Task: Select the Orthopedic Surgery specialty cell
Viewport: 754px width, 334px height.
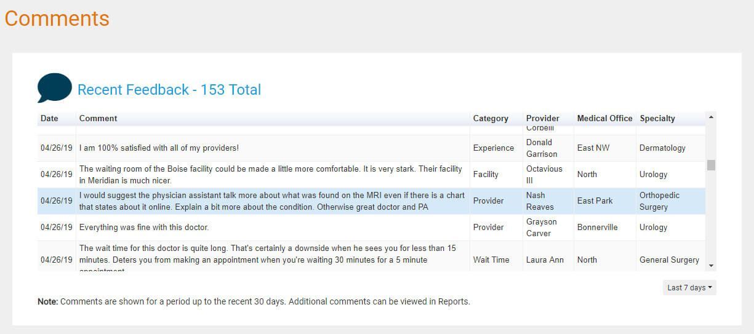Action: tap(659, 201)
